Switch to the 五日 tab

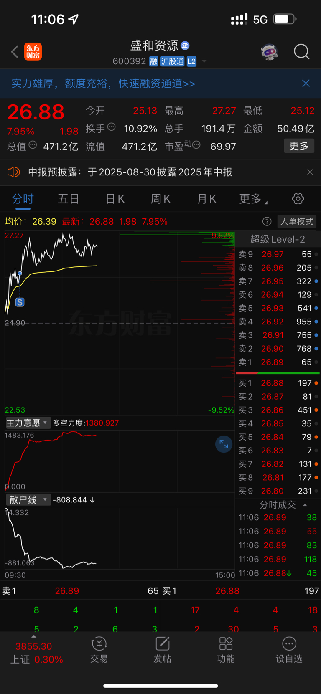68,199
